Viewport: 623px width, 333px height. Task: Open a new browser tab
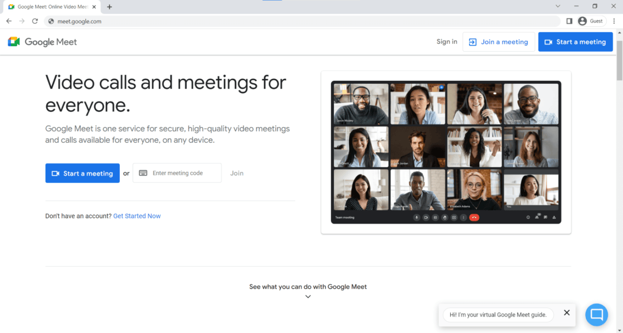(x=110, y=7)
